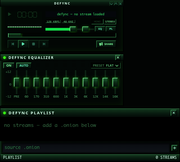The width and height of the screenshot is (180, 162).
Task: Click the previous track button
Action: (13, 44)
